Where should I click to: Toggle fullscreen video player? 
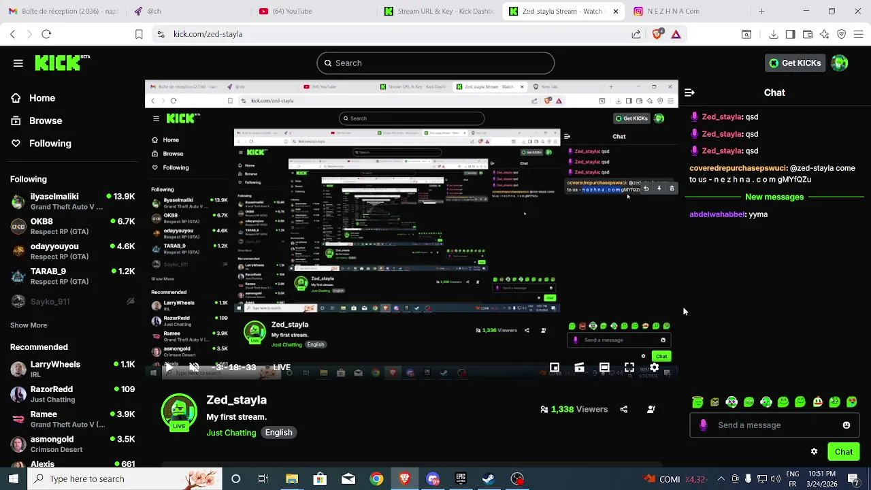click(x=629, y=367)
